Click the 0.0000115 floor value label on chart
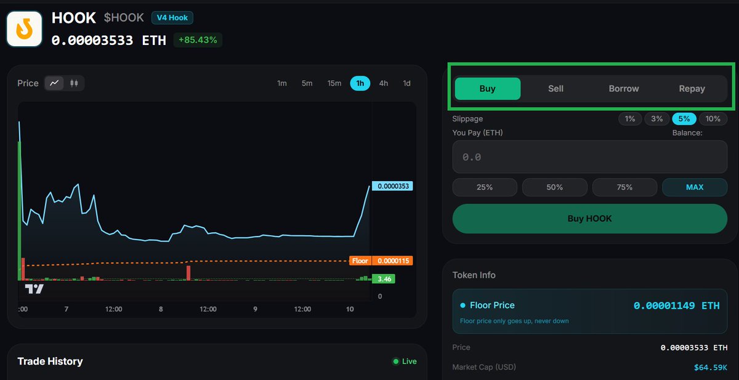The width and height of the screenshot is (739, 380). [393, 261]
